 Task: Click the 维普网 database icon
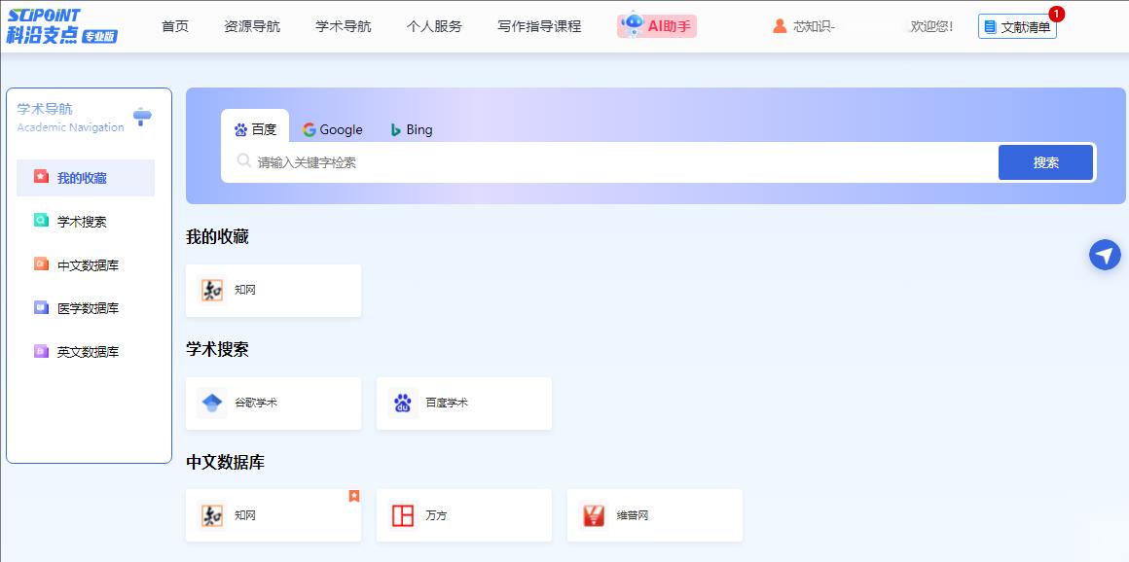(593, 515)
